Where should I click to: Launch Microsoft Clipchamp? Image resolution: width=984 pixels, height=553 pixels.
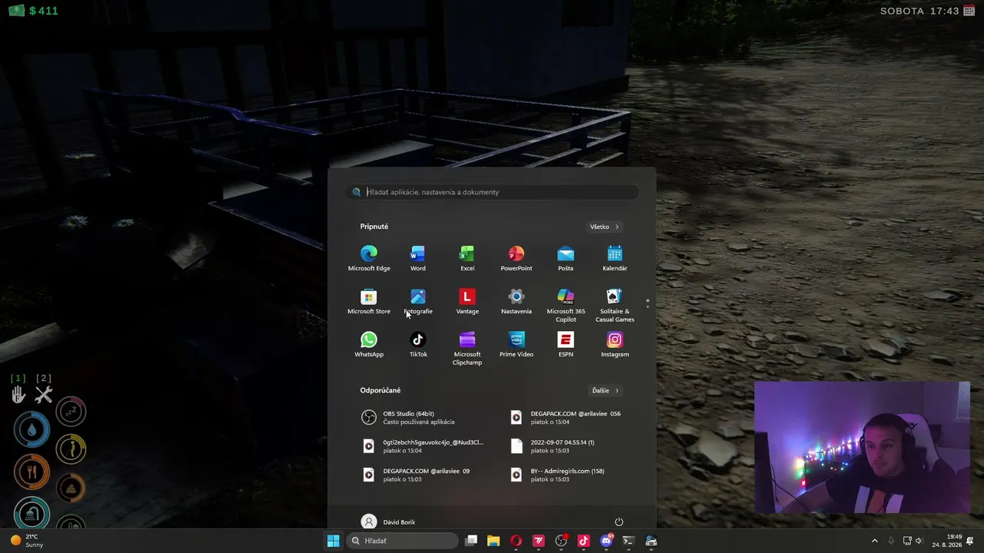pos(467,348)
